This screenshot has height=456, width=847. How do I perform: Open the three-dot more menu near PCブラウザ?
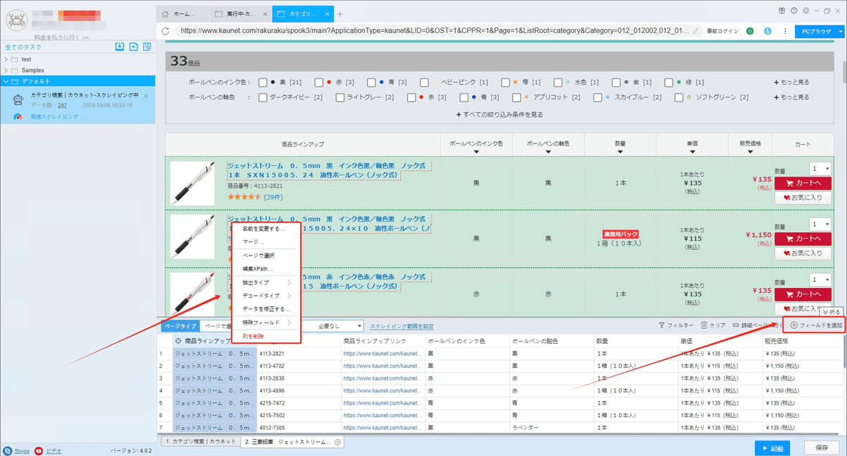(783, 31)
